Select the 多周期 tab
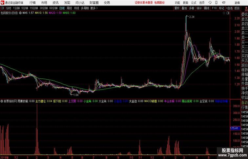 pyautogui.click(x=85, y=8)
